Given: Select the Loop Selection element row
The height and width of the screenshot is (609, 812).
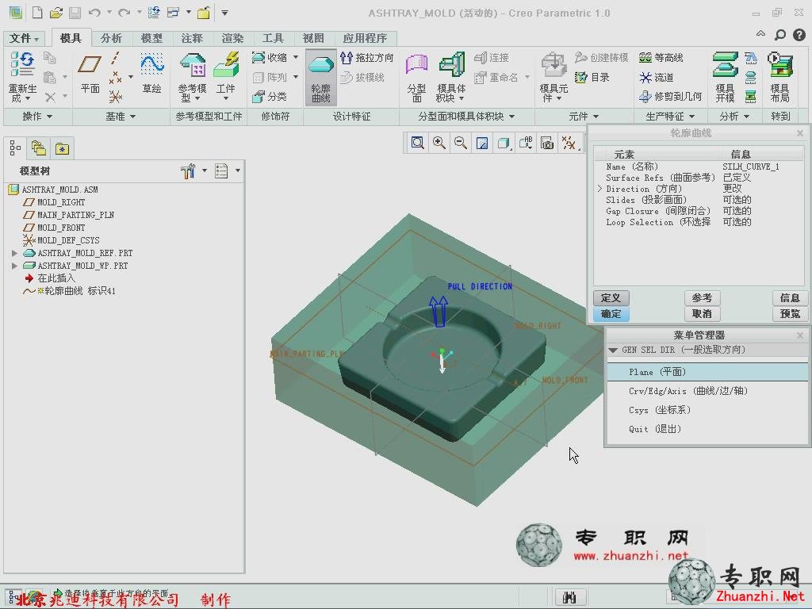Looking at the screenshot, I should coord(698,222).
